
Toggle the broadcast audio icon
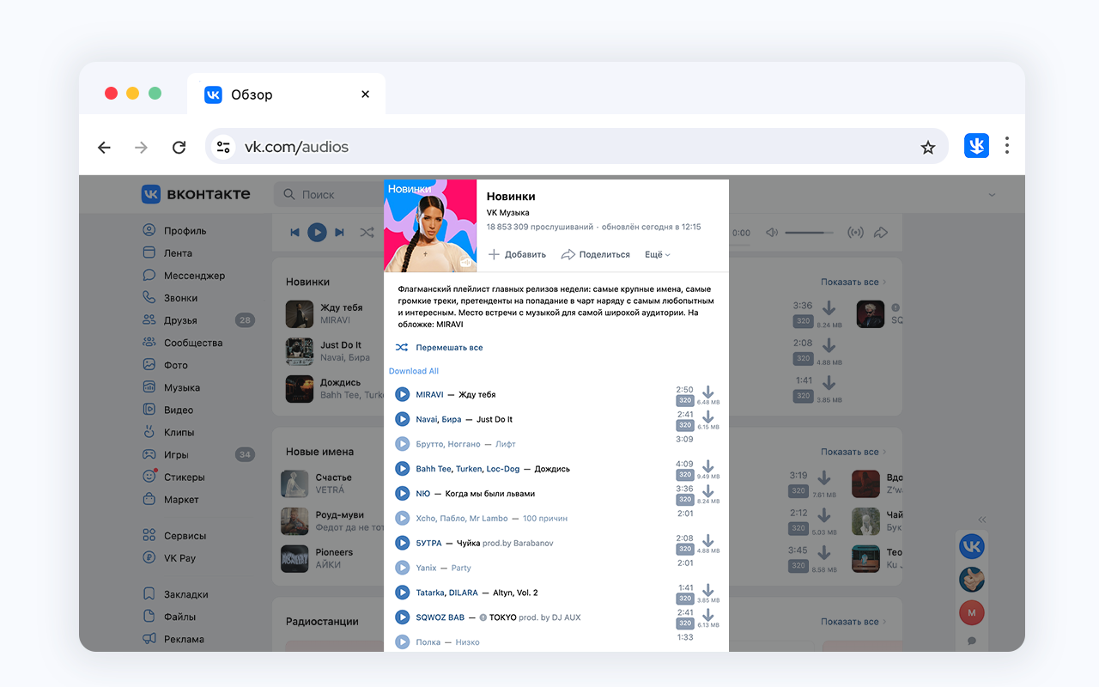[855, 232]
